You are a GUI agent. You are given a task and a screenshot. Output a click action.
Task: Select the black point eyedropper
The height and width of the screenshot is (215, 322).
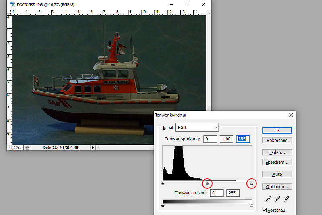coord(268,199)
